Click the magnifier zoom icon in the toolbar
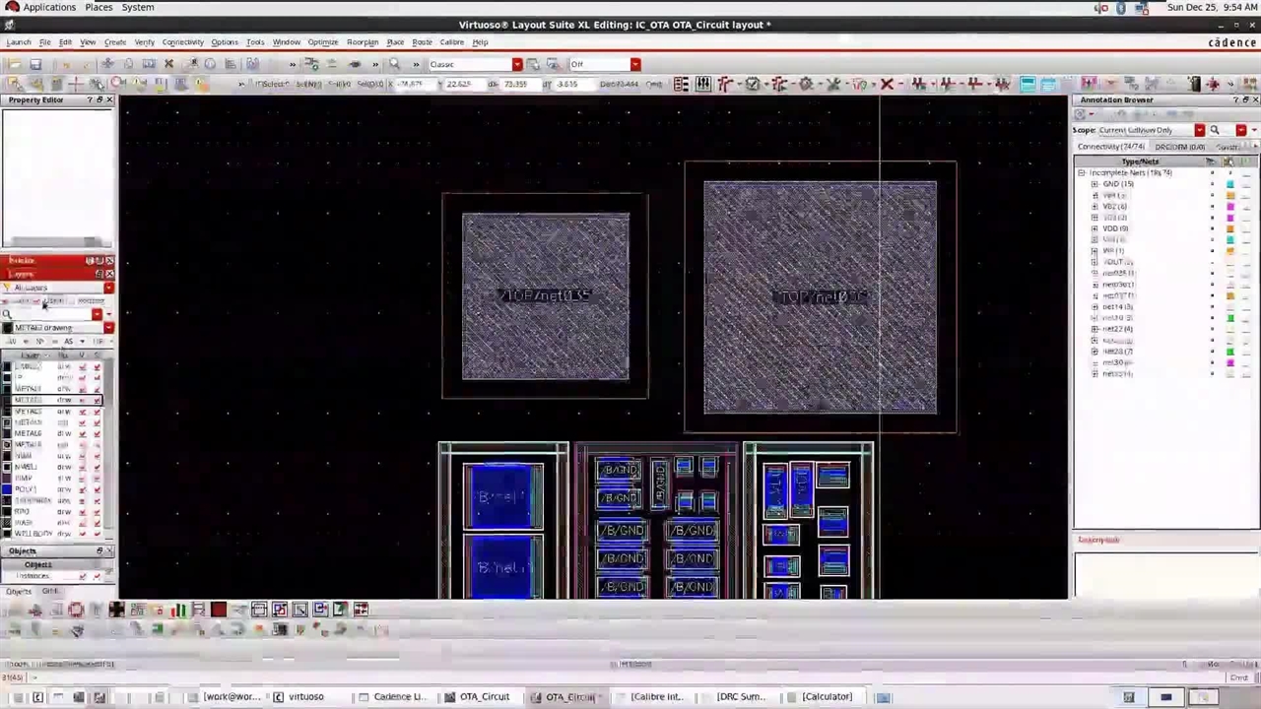Image resolution: width=1261 pixels, height=709 pixels. (394, 64)
